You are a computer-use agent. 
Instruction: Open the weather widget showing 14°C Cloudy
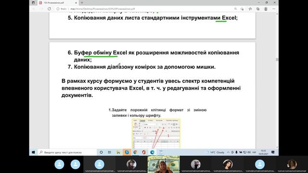click(215, 152)
